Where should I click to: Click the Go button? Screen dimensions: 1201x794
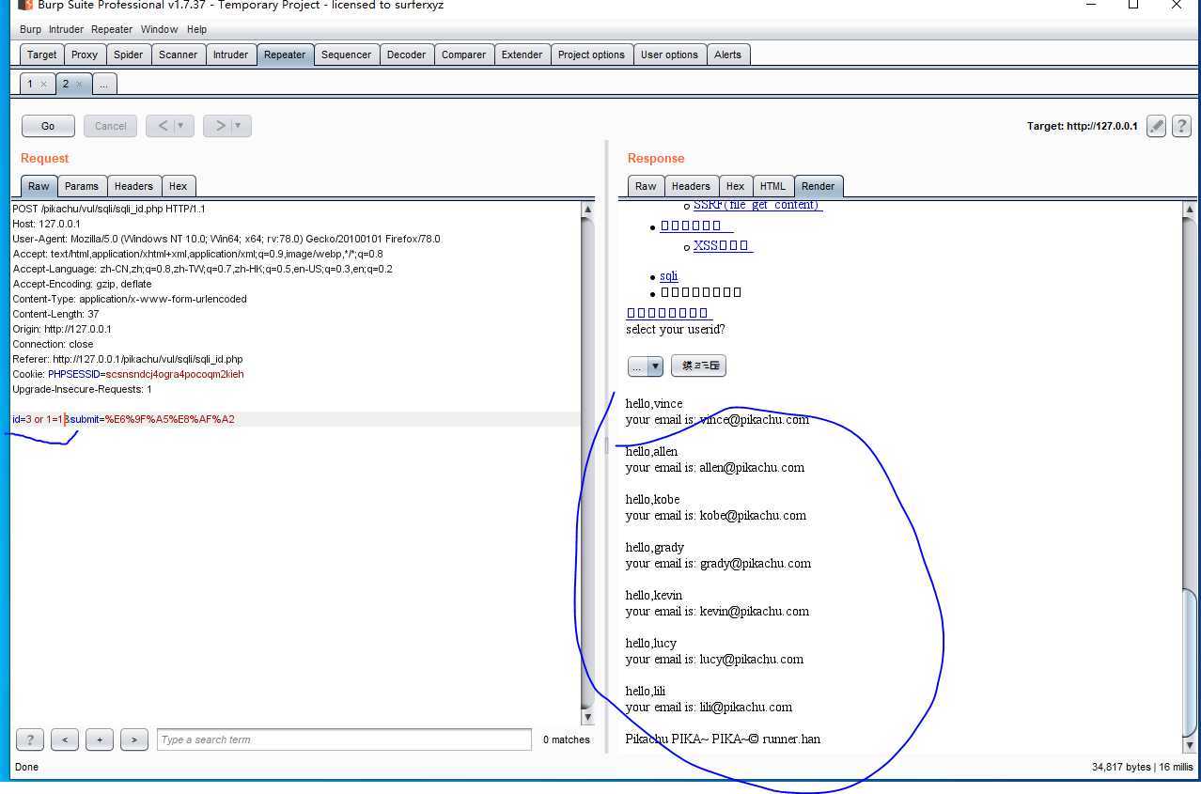(48, 126)
